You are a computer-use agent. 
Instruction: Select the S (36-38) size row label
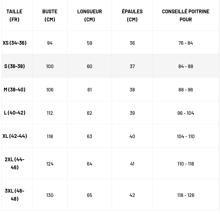click(15, 66)
